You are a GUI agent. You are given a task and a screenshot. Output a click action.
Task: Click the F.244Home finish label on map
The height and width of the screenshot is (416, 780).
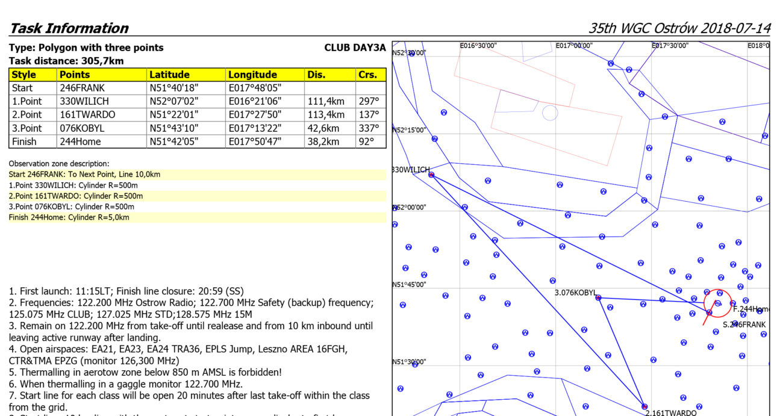[751, 309]
